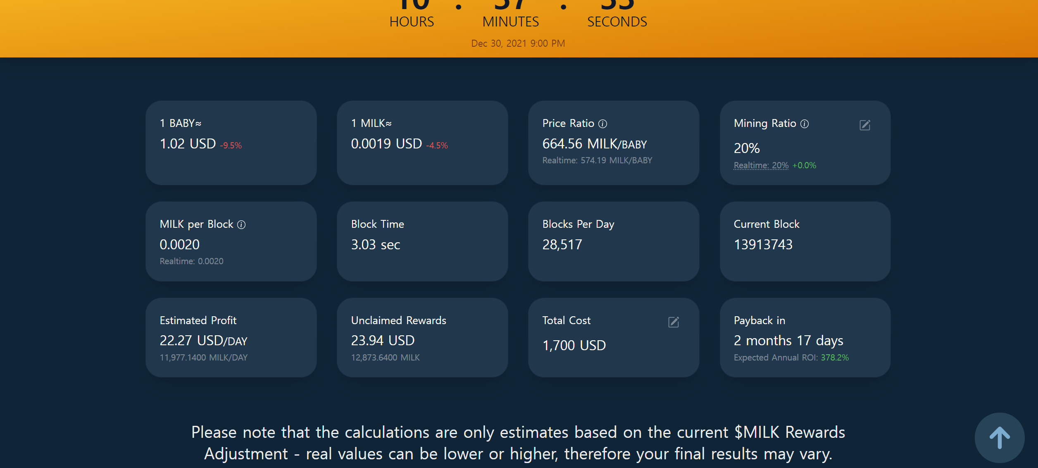Click the Total Cost edit pencil icon
1038x468 pixels.
tap(673, 322)
